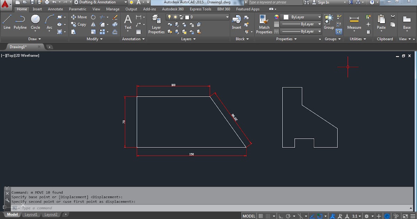
Task: Select the Circle tool
Action: [x=35, y=21]
